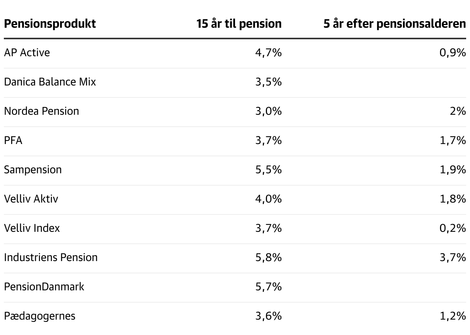The image size is (470, 335).
Task: Click the "5 år efter pensionsalderen" header
Action: point(394,24)
